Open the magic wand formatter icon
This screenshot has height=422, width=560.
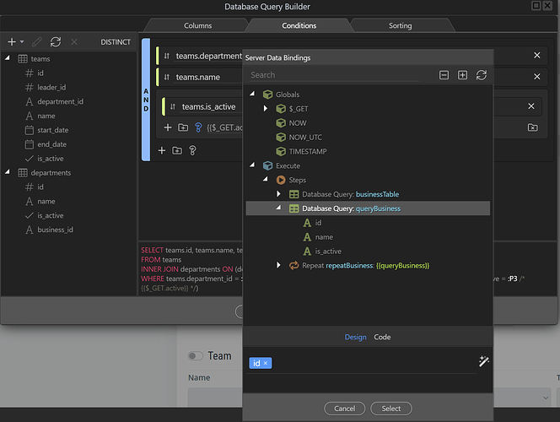pyautogui.click(x=484, y=361)
